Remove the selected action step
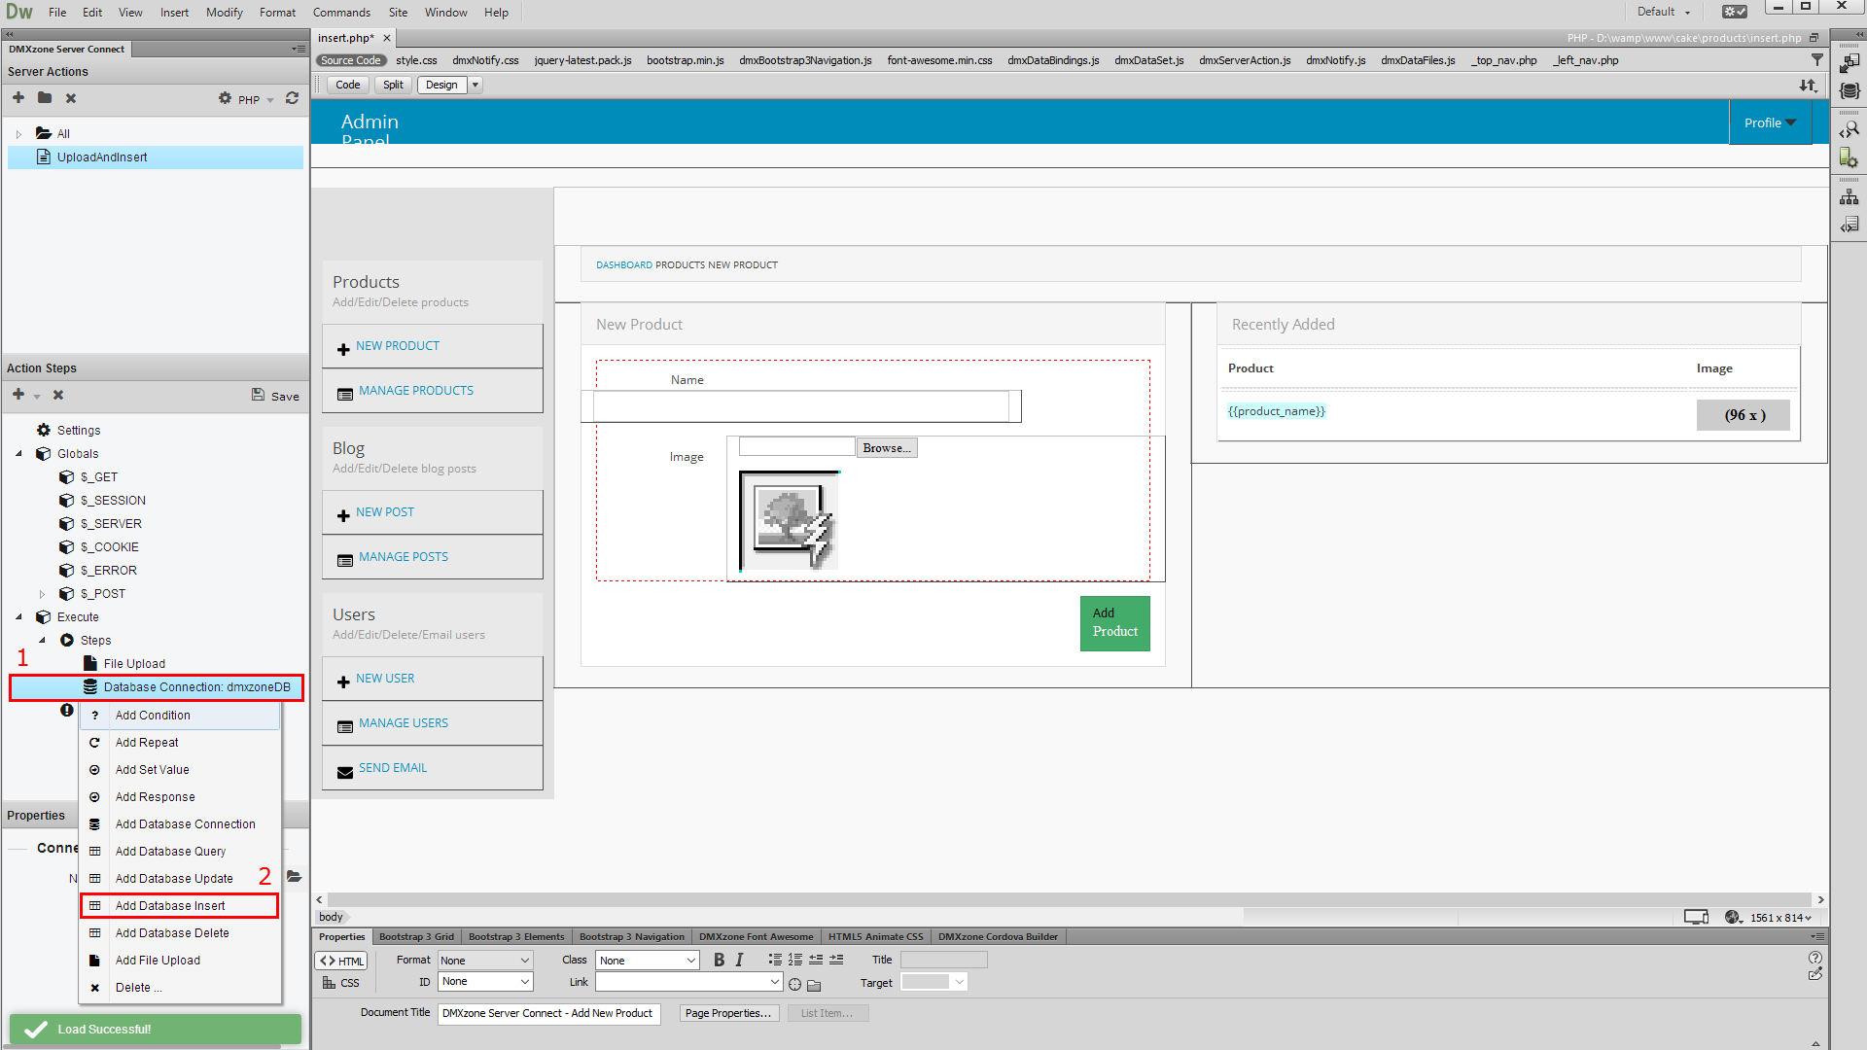Screen dimensions: 1867x1050 [58, 395]
